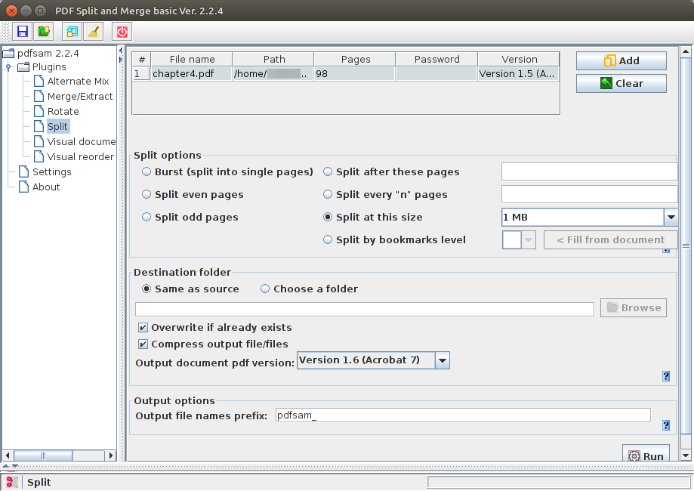Click the Visual reorder page icon
Screen dimensions: 694x491
point(39,156)
